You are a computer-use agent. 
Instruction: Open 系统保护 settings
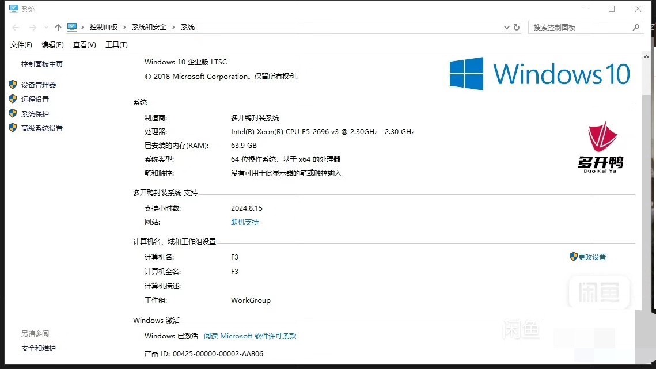(35, 113)
